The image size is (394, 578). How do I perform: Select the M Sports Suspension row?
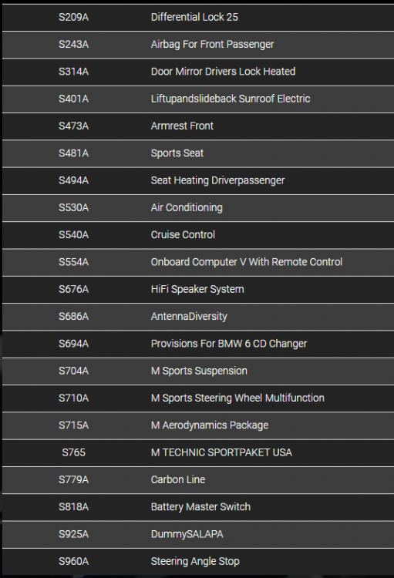tap(198, 371)
